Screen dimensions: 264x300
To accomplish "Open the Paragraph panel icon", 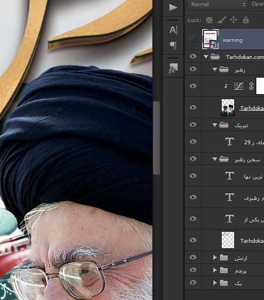I will tap(173, 46).
